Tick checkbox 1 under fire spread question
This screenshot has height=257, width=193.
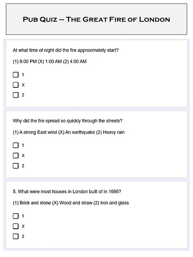(x=16, y=145)
